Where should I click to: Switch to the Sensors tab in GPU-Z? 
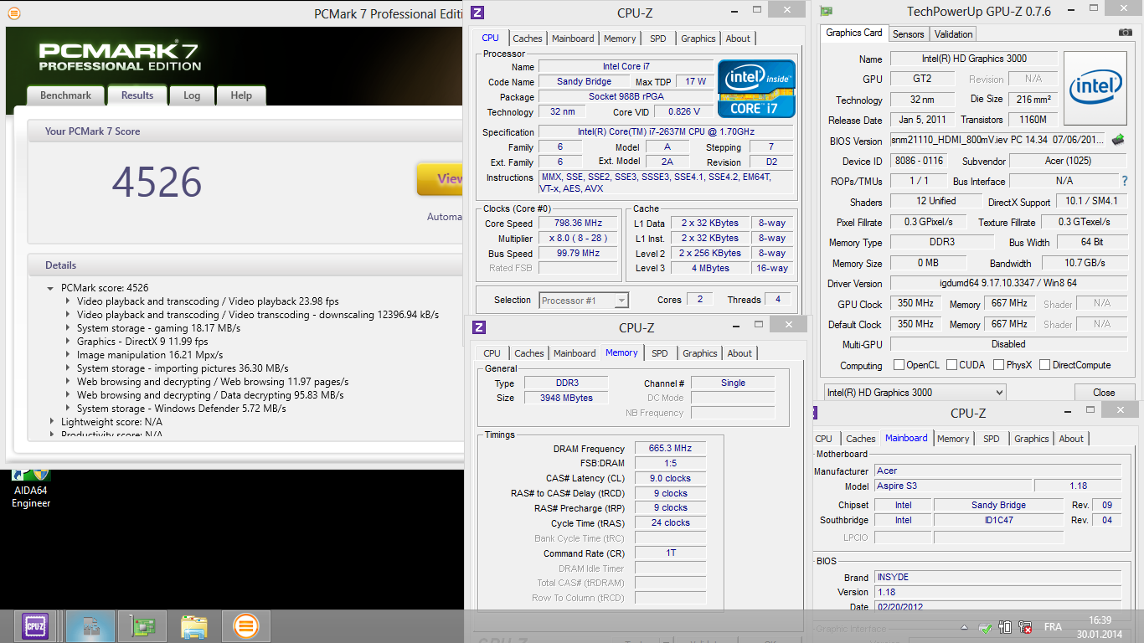(x=908, y=34)
